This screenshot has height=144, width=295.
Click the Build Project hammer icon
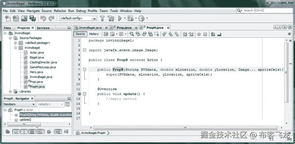pos(102,19)
